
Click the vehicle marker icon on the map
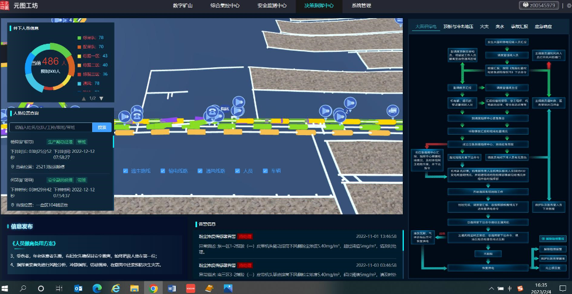click(392, 111)
